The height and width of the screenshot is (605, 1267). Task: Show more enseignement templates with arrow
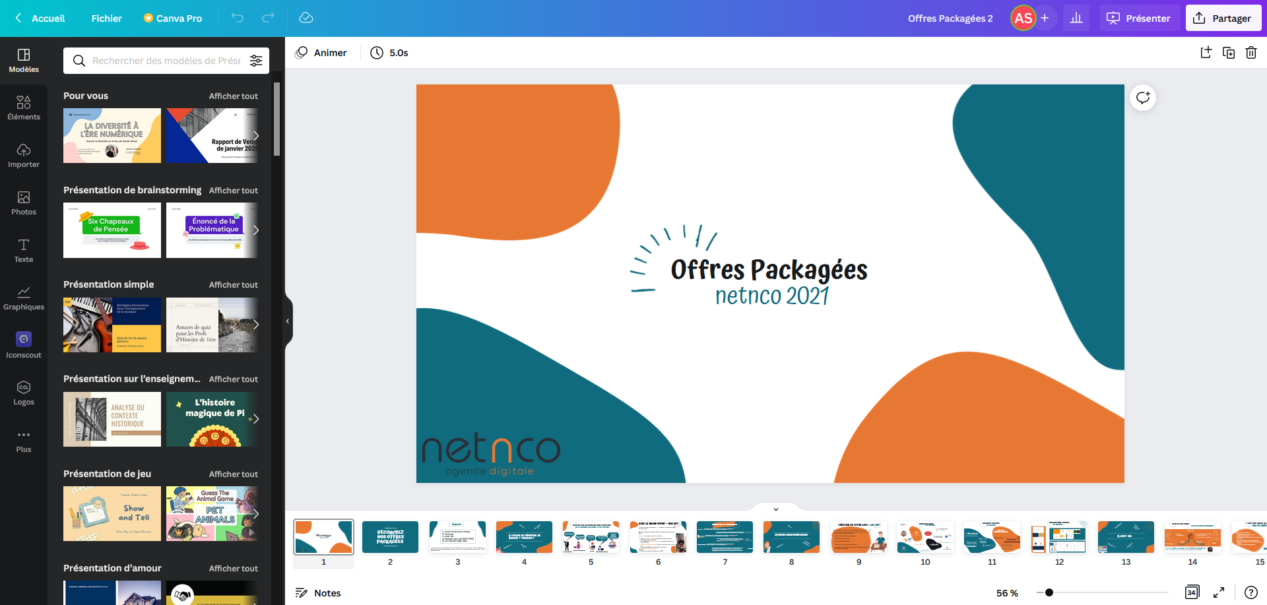[256, 419]
